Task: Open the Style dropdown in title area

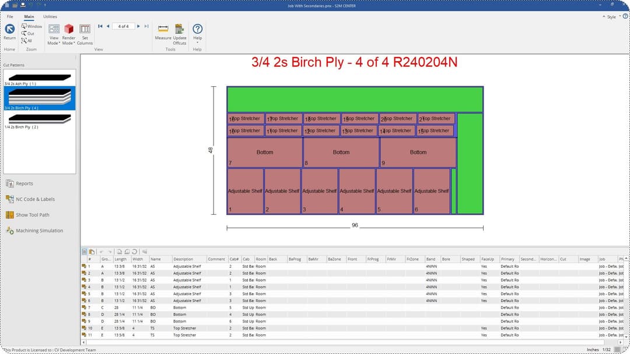Action: click(x=612, y=17)
